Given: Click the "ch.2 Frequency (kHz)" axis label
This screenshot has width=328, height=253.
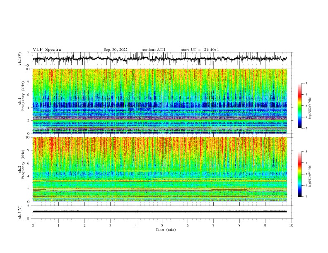Looking at the screenshot, I should (x=22, y=165).
